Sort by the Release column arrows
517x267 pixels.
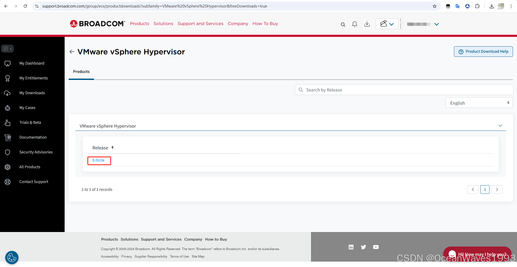[112, 147]
